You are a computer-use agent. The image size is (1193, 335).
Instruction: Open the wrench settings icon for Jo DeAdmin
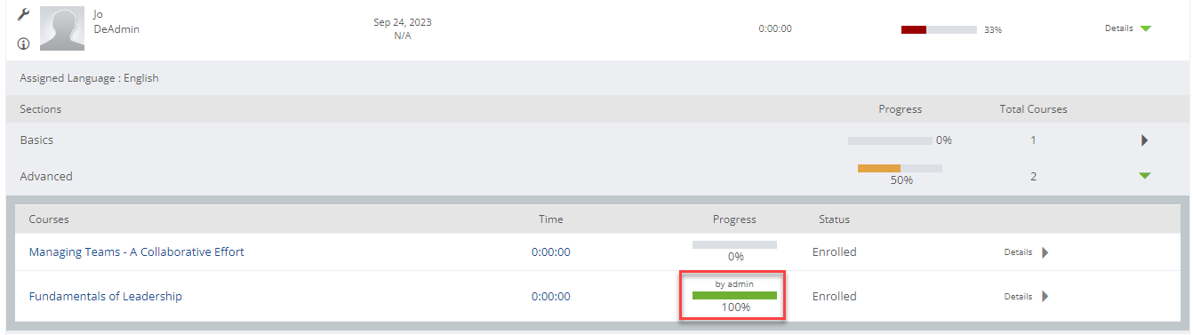tap(23, 15)
